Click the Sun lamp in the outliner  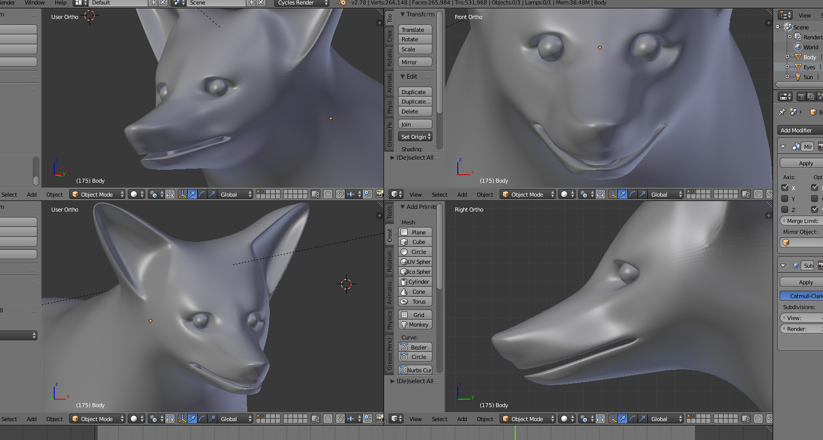pos(808,77)
